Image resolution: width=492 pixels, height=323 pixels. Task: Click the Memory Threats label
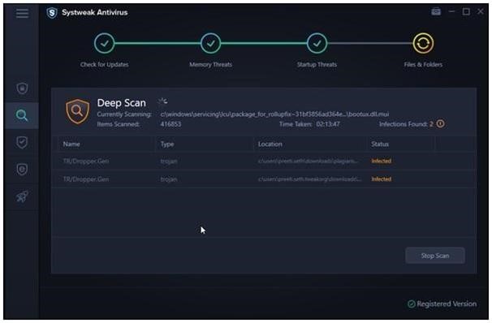(210, 65)
